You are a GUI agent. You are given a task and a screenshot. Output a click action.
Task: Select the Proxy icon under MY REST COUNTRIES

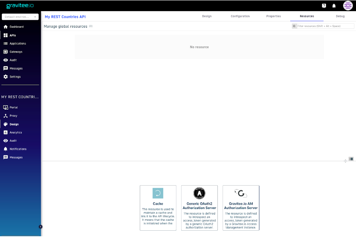tap(5, 116)
